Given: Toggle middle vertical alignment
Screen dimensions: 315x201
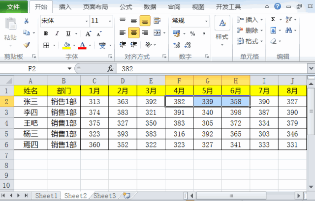Looking at the screenshot, I should tap(134, 21).
